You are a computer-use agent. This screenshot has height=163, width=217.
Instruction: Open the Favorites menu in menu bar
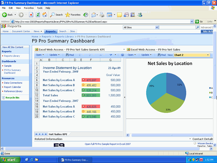pos(29,8)
